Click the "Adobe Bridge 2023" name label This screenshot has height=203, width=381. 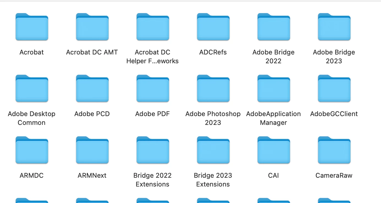(334, 57)
